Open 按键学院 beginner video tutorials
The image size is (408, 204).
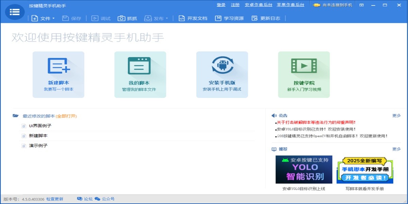tap(304, 74)
